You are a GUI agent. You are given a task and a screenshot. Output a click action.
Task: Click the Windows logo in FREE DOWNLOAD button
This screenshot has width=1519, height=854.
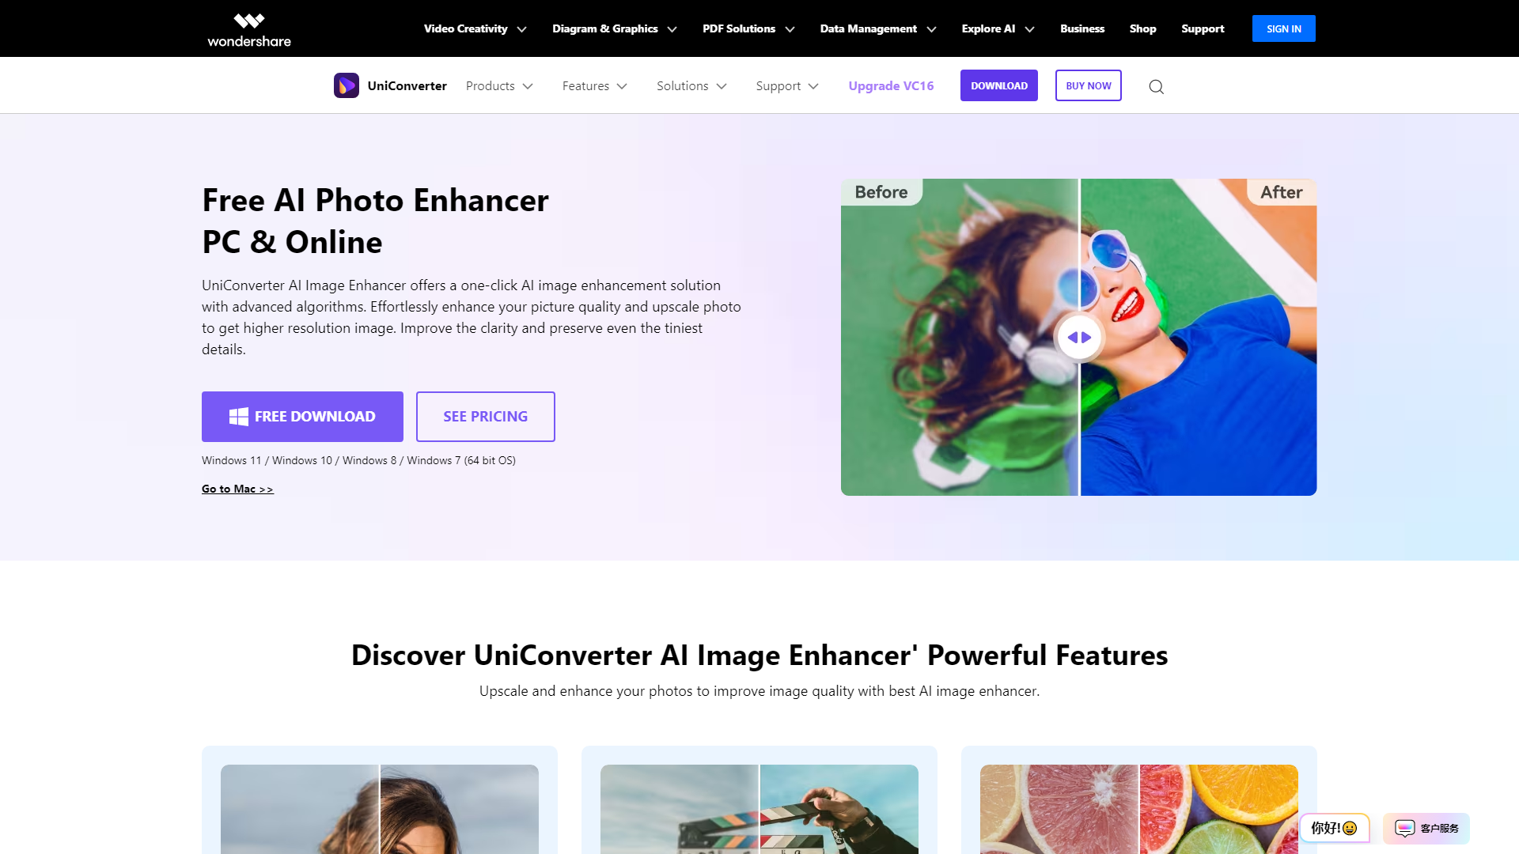238,416
